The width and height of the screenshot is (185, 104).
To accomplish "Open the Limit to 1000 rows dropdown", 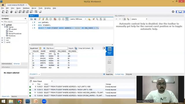I will 78,19.
